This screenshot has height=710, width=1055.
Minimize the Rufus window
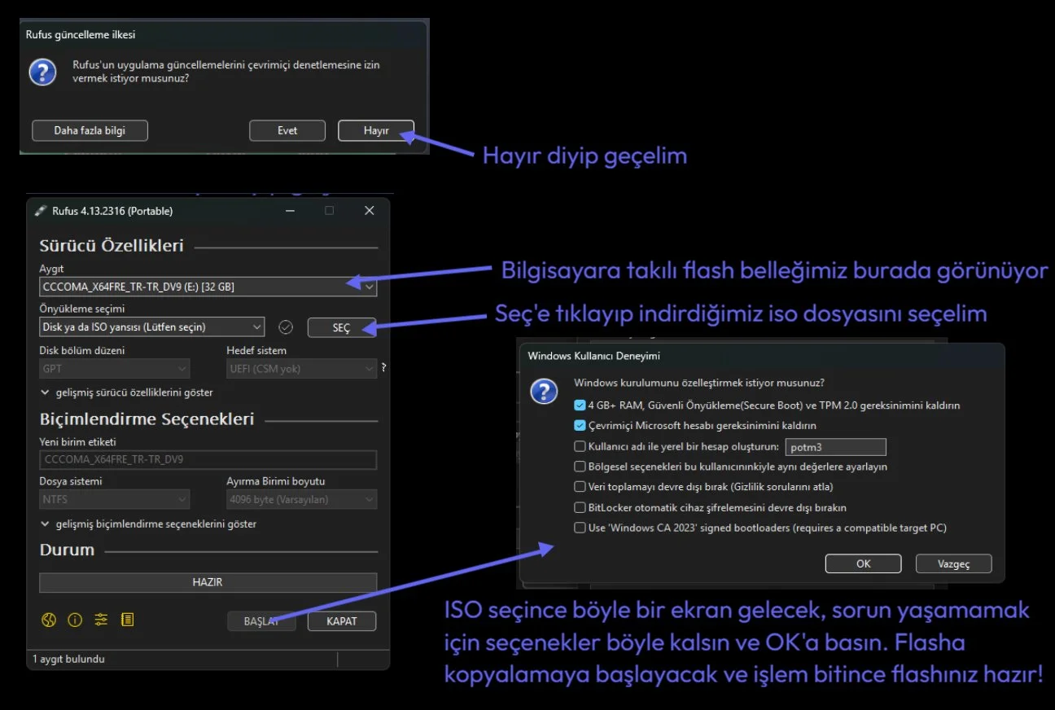click(290, 211)
